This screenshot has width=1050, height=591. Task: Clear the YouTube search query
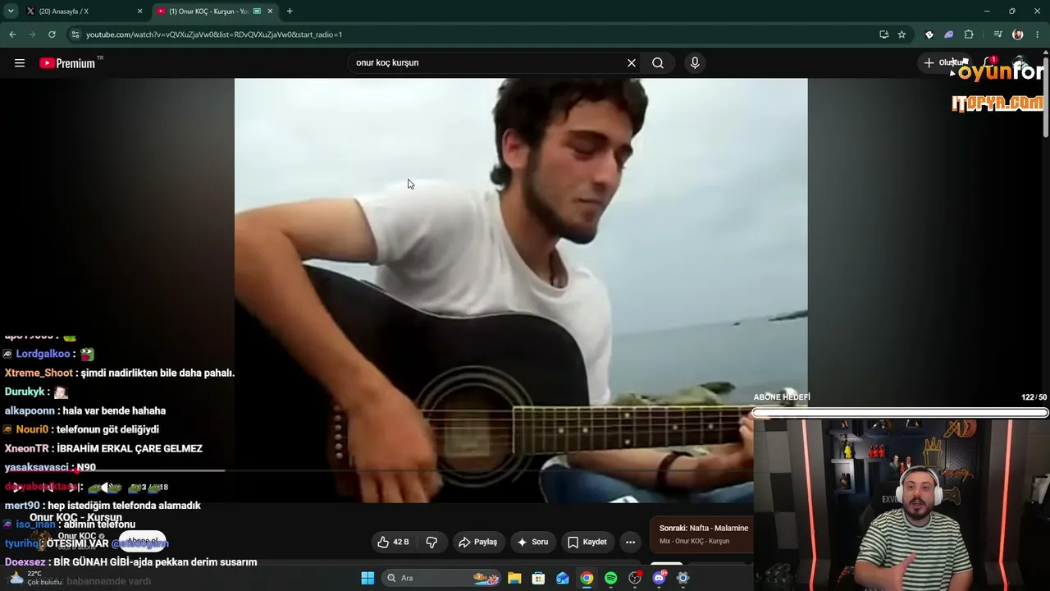632,63
